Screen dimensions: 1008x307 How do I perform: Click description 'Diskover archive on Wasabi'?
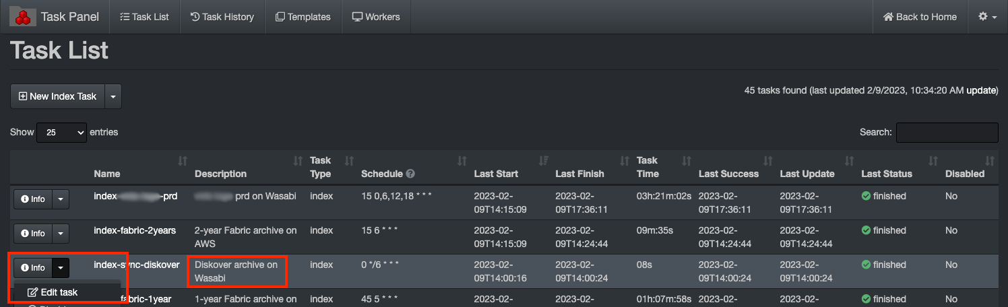236,271
